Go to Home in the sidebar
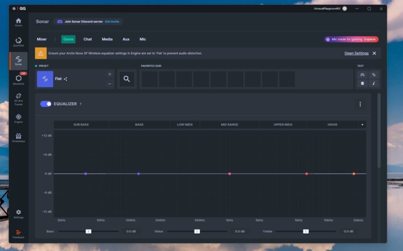The height and width of the screenshot is (251, 403). 18,22
